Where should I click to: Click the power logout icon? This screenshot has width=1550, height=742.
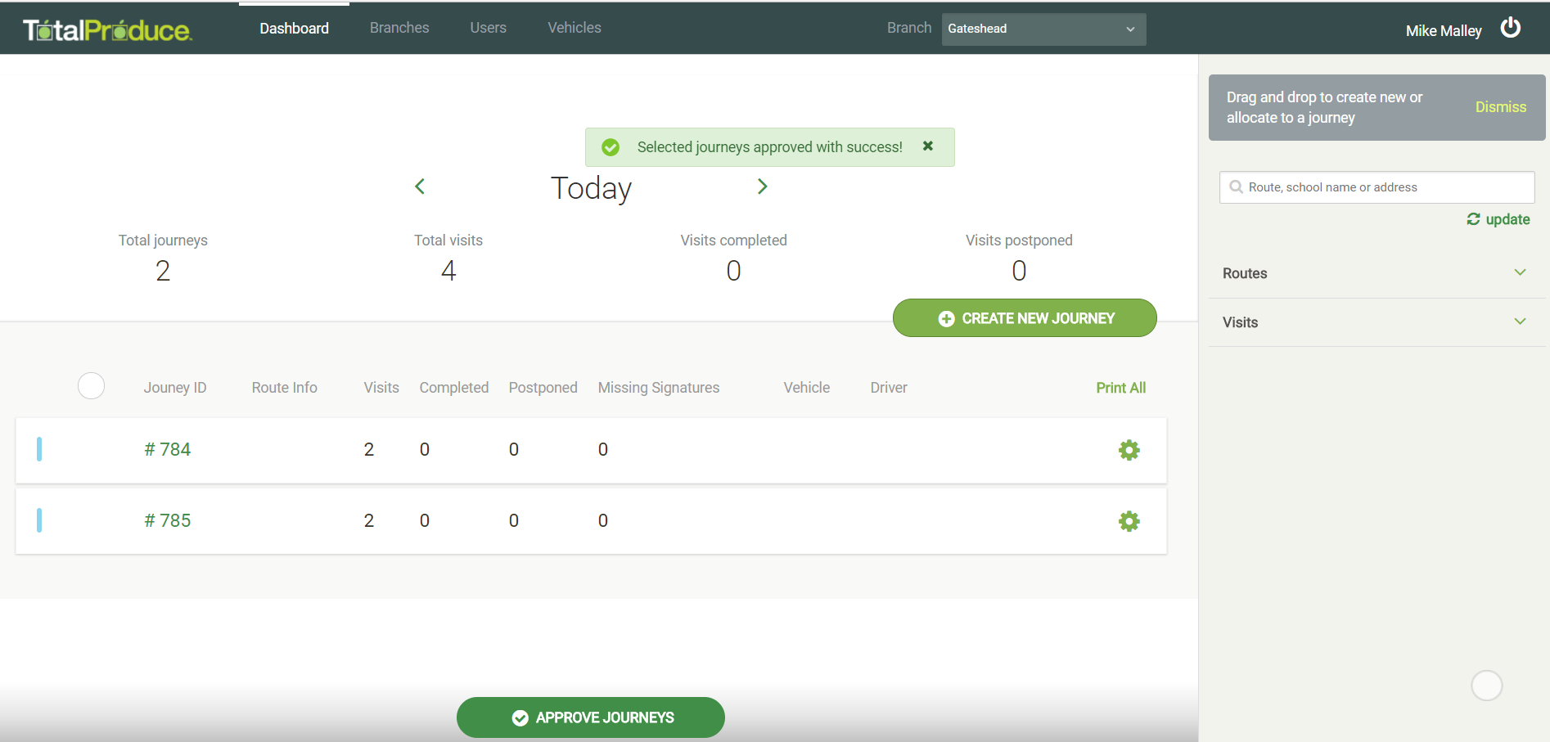(1510, 29)
